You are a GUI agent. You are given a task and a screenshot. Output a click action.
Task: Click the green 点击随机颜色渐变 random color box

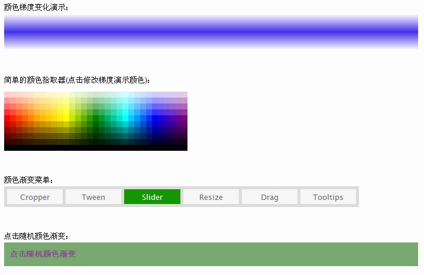pos(211,254)
